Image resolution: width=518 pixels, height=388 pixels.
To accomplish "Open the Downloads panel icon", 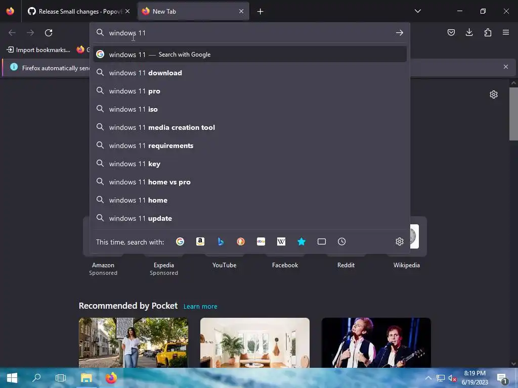I will pyautogui.click(x=469, y=32).
